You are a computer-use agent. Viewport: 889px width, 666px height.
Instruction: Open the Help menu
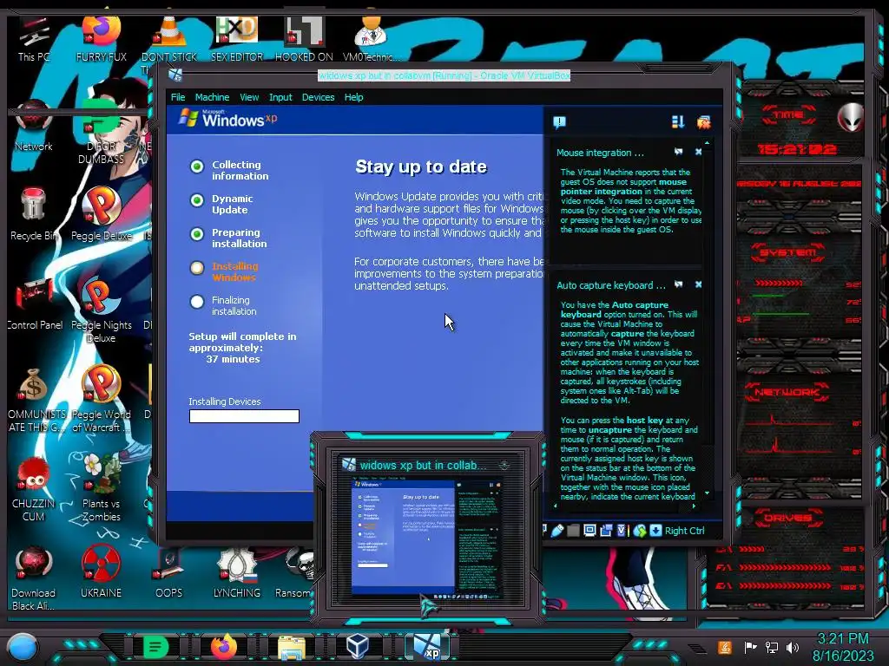[x=354, y=97]
